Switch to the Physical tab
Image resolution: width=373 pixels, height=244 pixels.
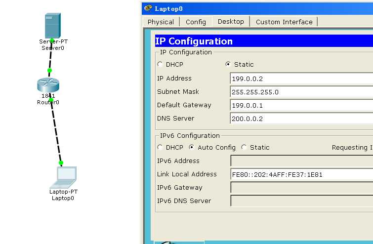[161, 22]
